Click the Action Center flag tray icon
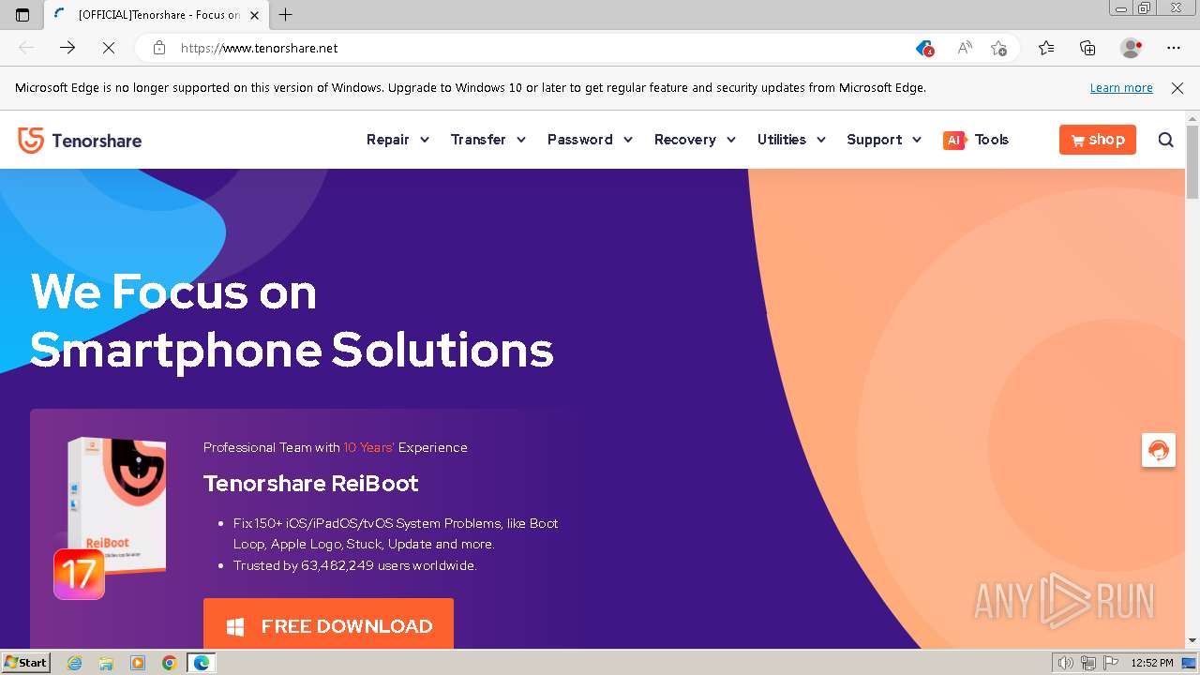1200x675 pixels. tap(1110, 663)
